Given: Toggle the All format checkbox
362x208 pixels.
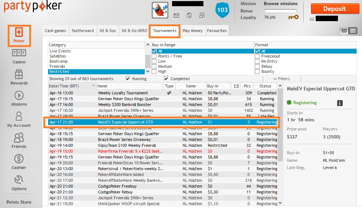Looking at the screenshot, I should (x=257, y=51).
